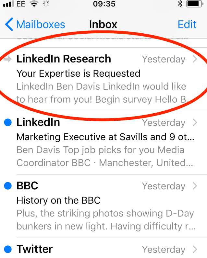
Task: Open 'History on the BBC' email
Action: [58, 200]
